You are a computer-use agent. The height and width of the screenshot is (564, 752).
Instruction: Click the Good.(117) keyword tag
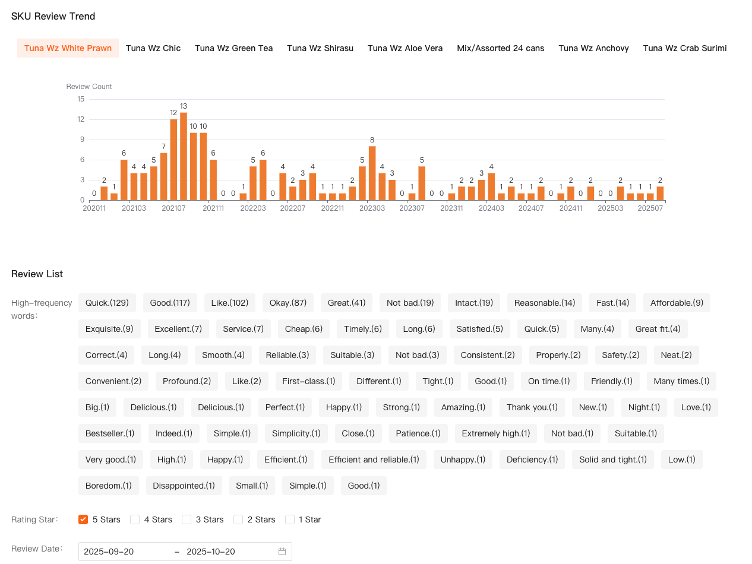pyautogui.click(x=170, y=303)
